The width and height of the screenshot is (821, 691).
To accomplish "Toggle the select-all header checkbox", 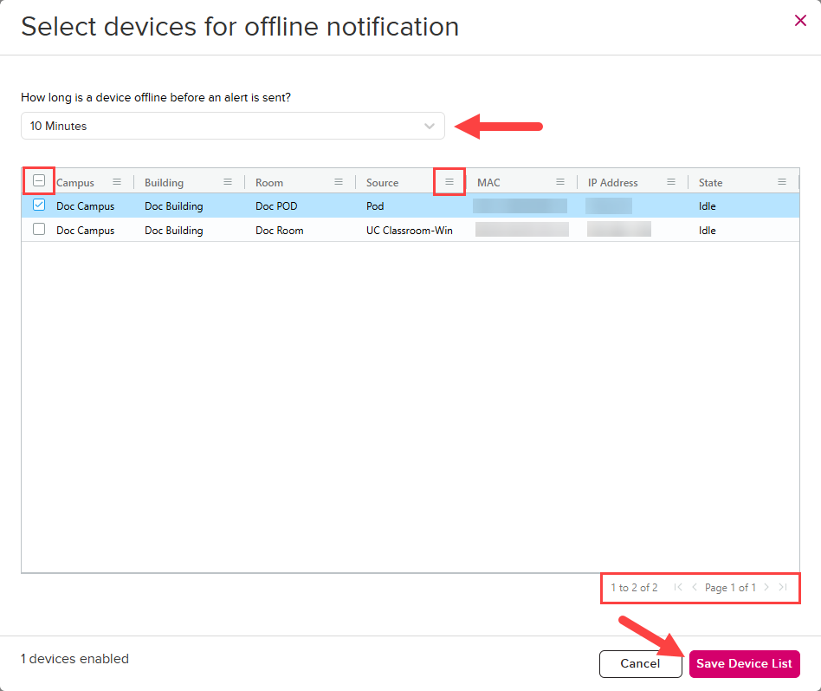I will (39, 181).
